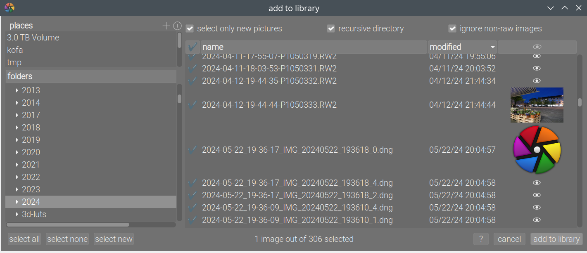
Task: Click the modified column sort arrow
Action: point(492,47)
